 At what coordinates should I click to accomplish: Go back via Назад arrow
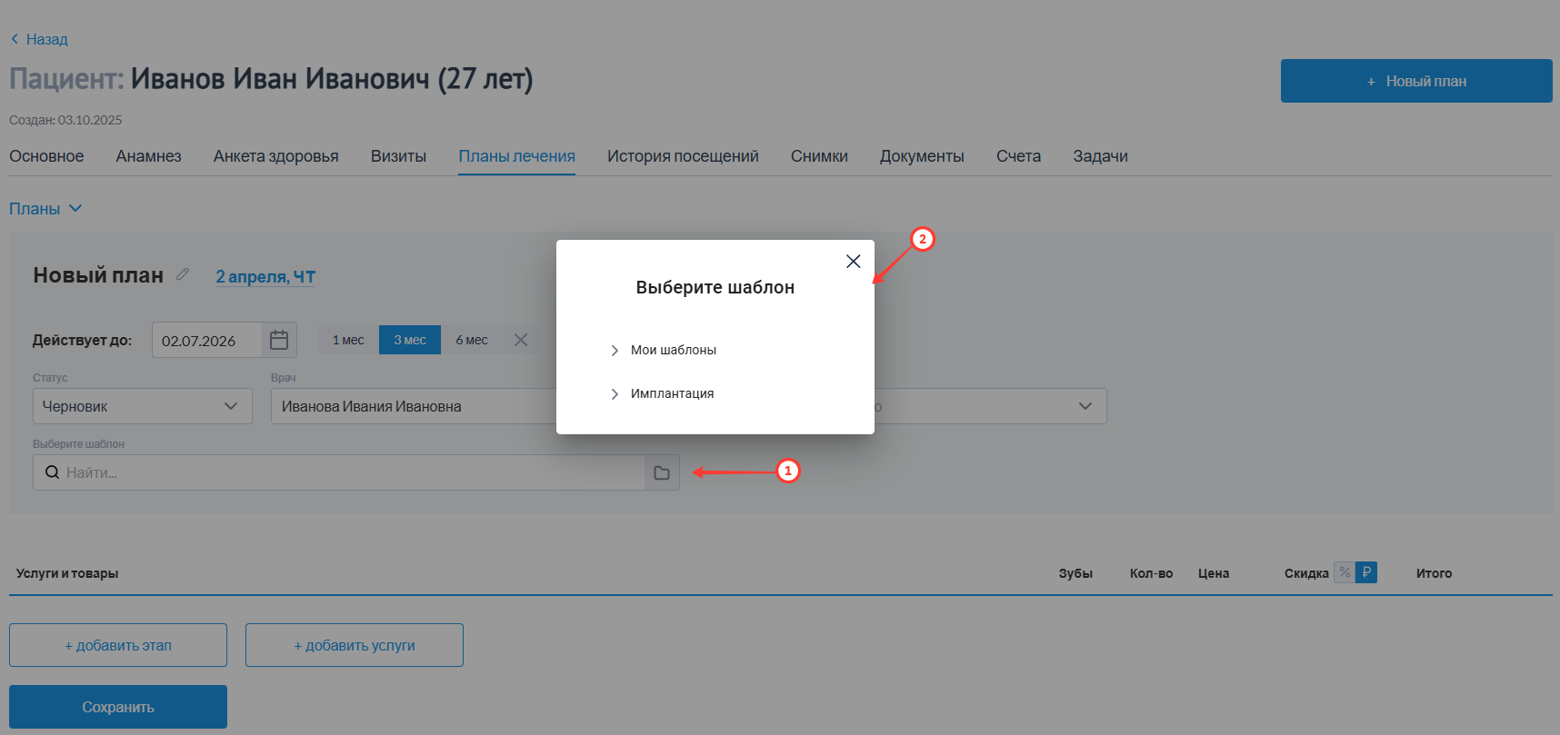(39, 39)
